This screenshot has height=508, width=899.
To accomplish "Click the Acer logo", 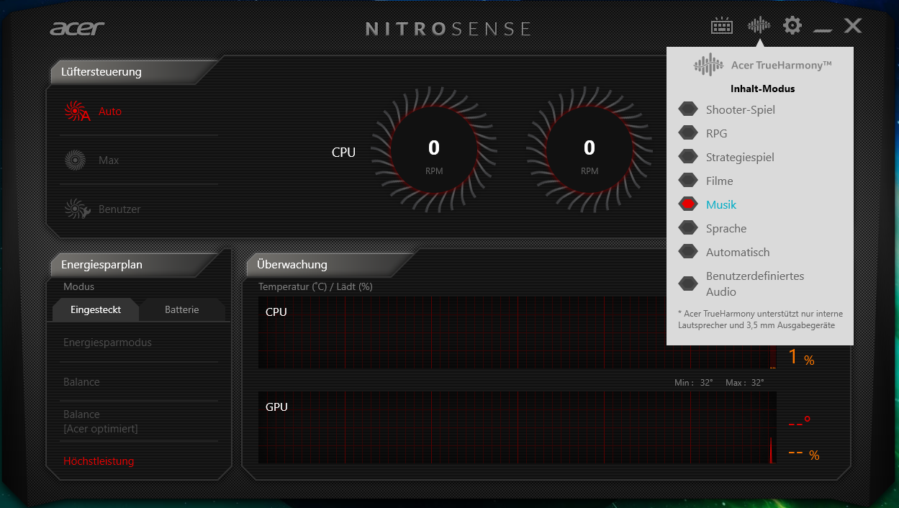I will click(77, 29).
